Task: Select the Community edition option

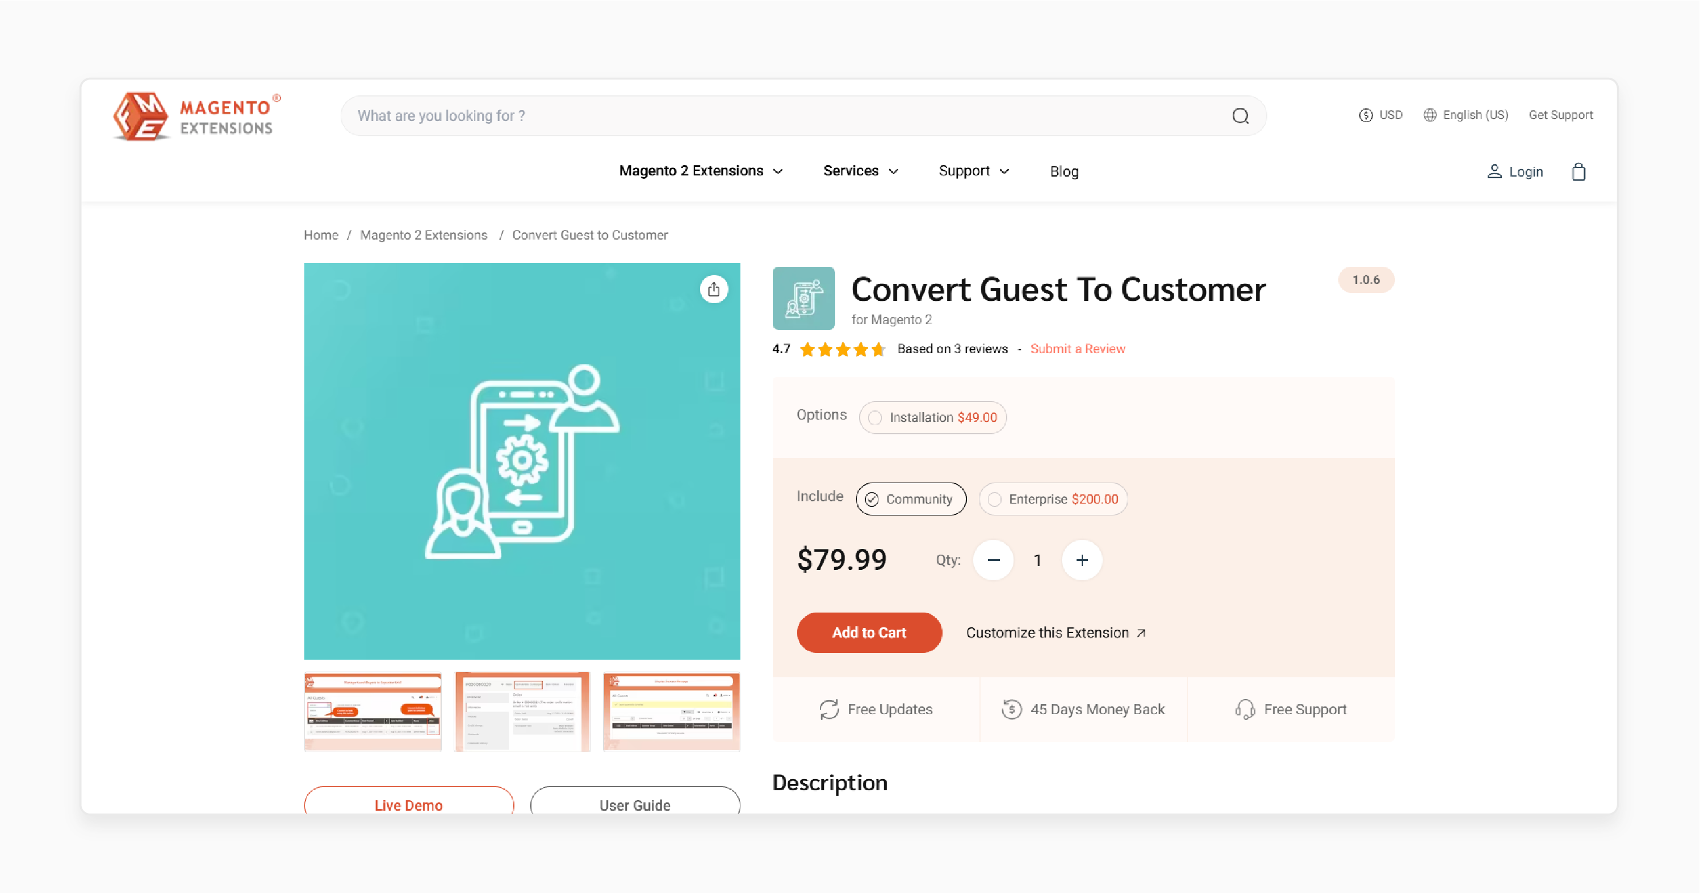Action: (x=911, y=499)
